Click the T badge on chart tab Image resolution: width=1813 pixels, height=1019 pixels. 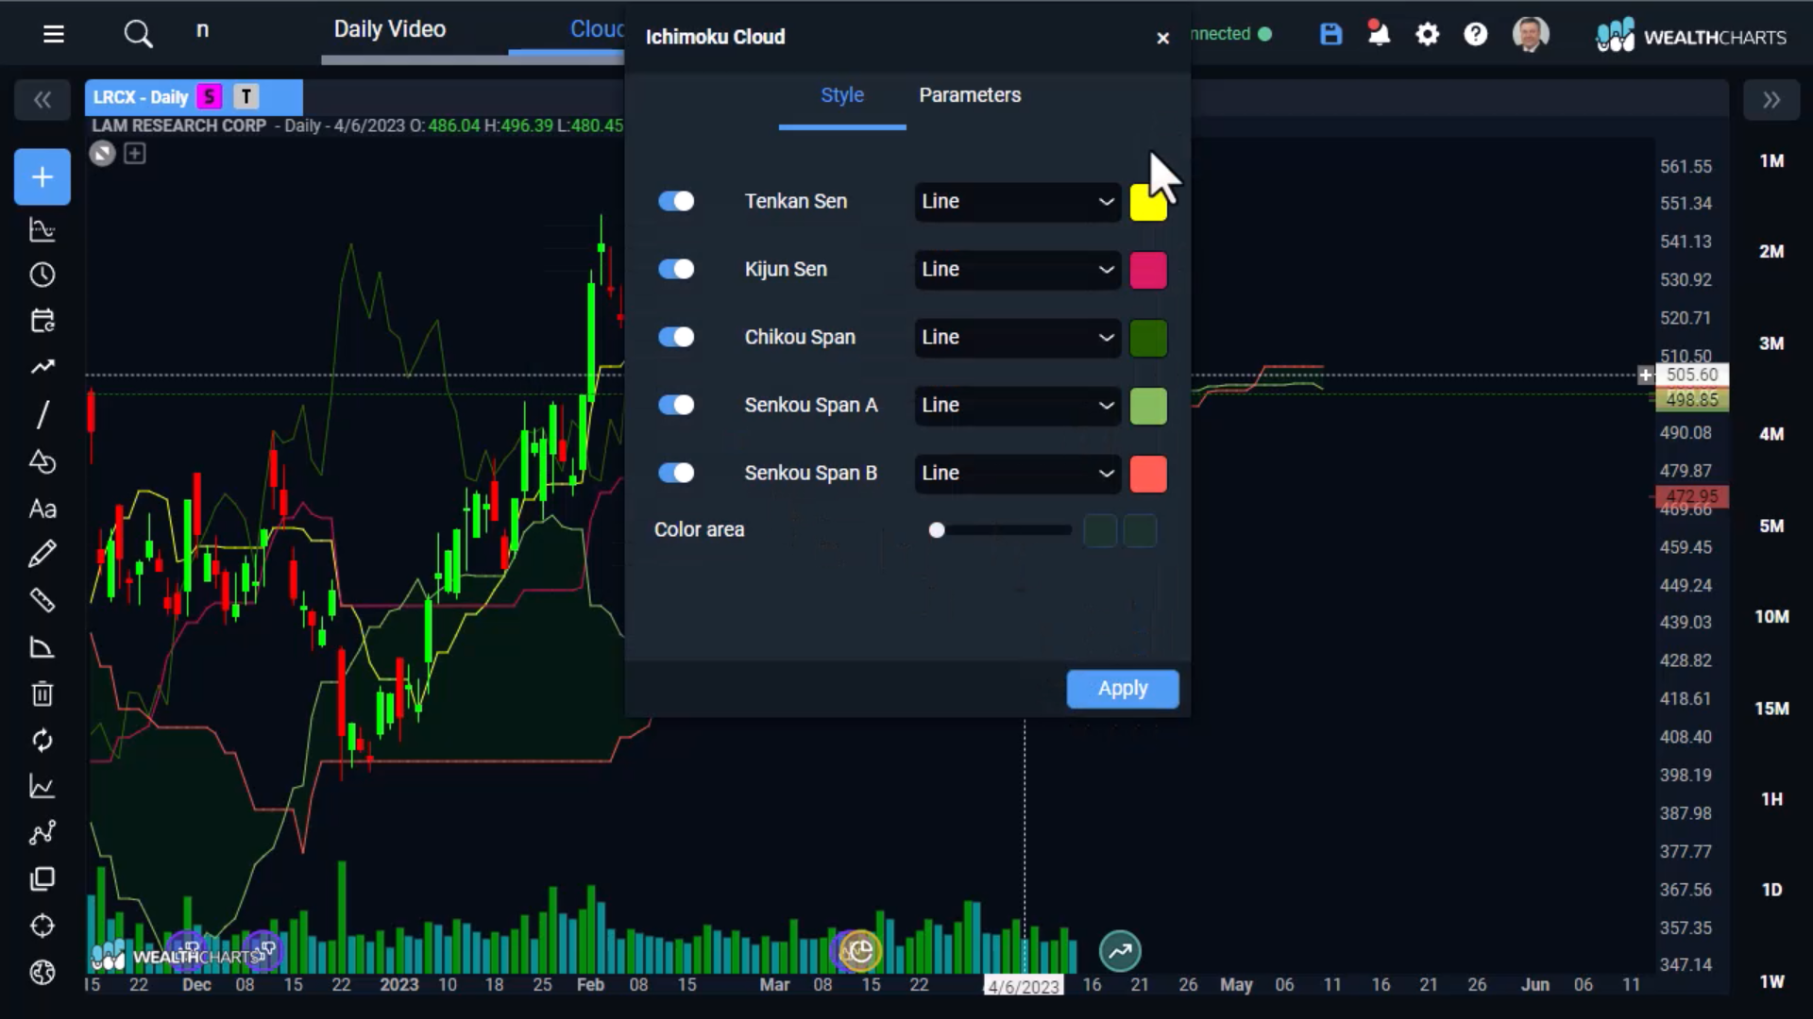246,96
